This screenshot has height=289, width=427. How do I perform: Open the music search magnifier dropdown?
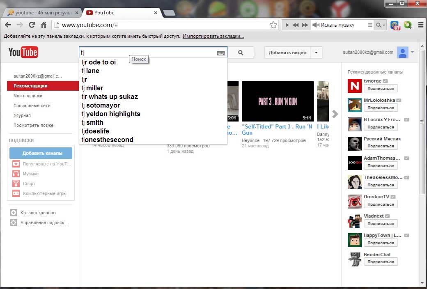[x=380, y=25]
